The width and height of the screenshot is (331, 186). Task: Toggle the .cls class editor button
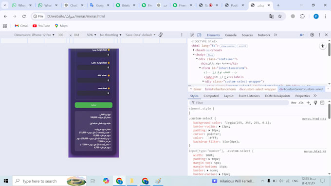pos(301,102)
